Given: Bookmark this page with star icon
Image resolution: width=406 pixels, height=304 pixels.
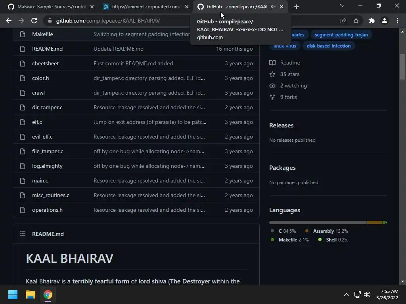Looking at the screenshot, I should pos(356,21).
